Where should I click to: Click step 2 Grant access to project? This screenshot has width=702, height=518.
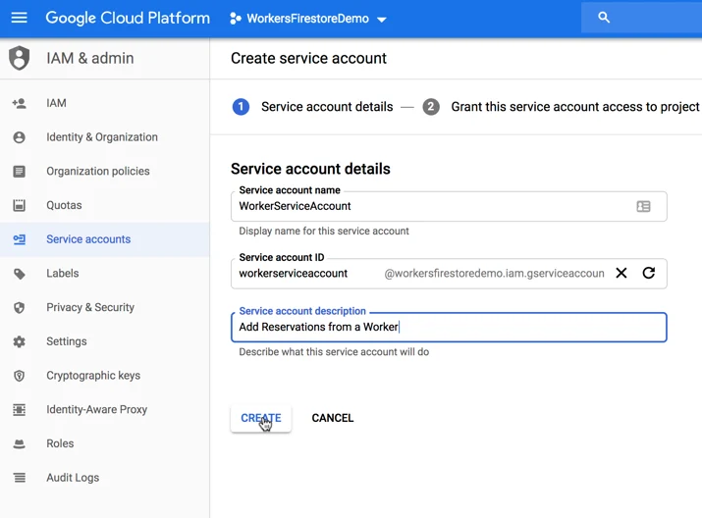(x=562, y=107)
